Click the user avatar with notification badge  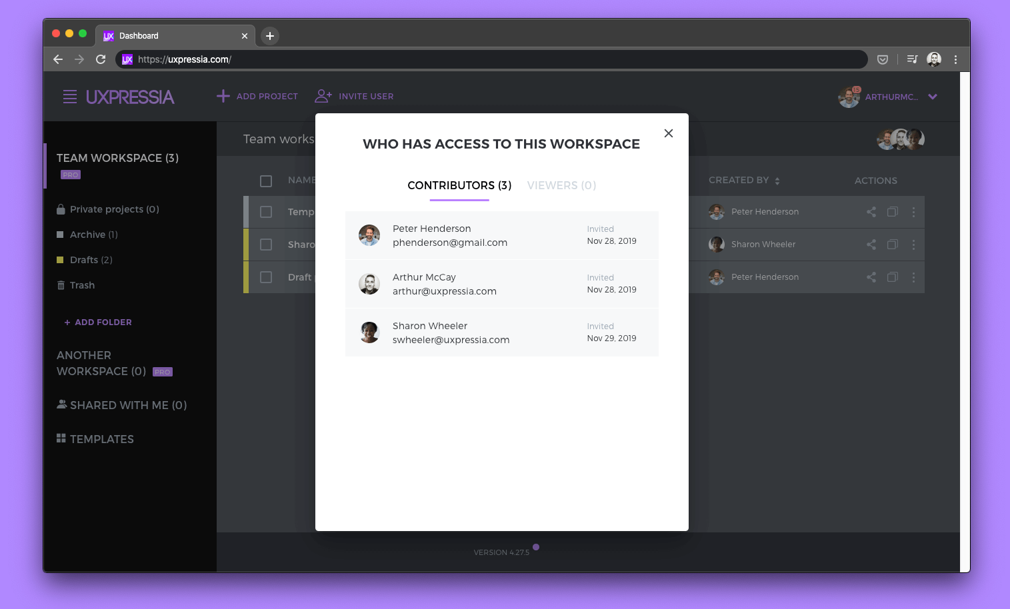pyautogui.click(x=849, y=97)
